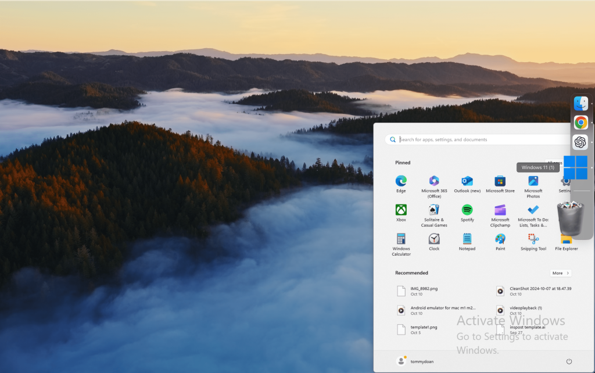Screen dimensions: 595x373
Task: Open the Clock app
Action: pos(434,239)
